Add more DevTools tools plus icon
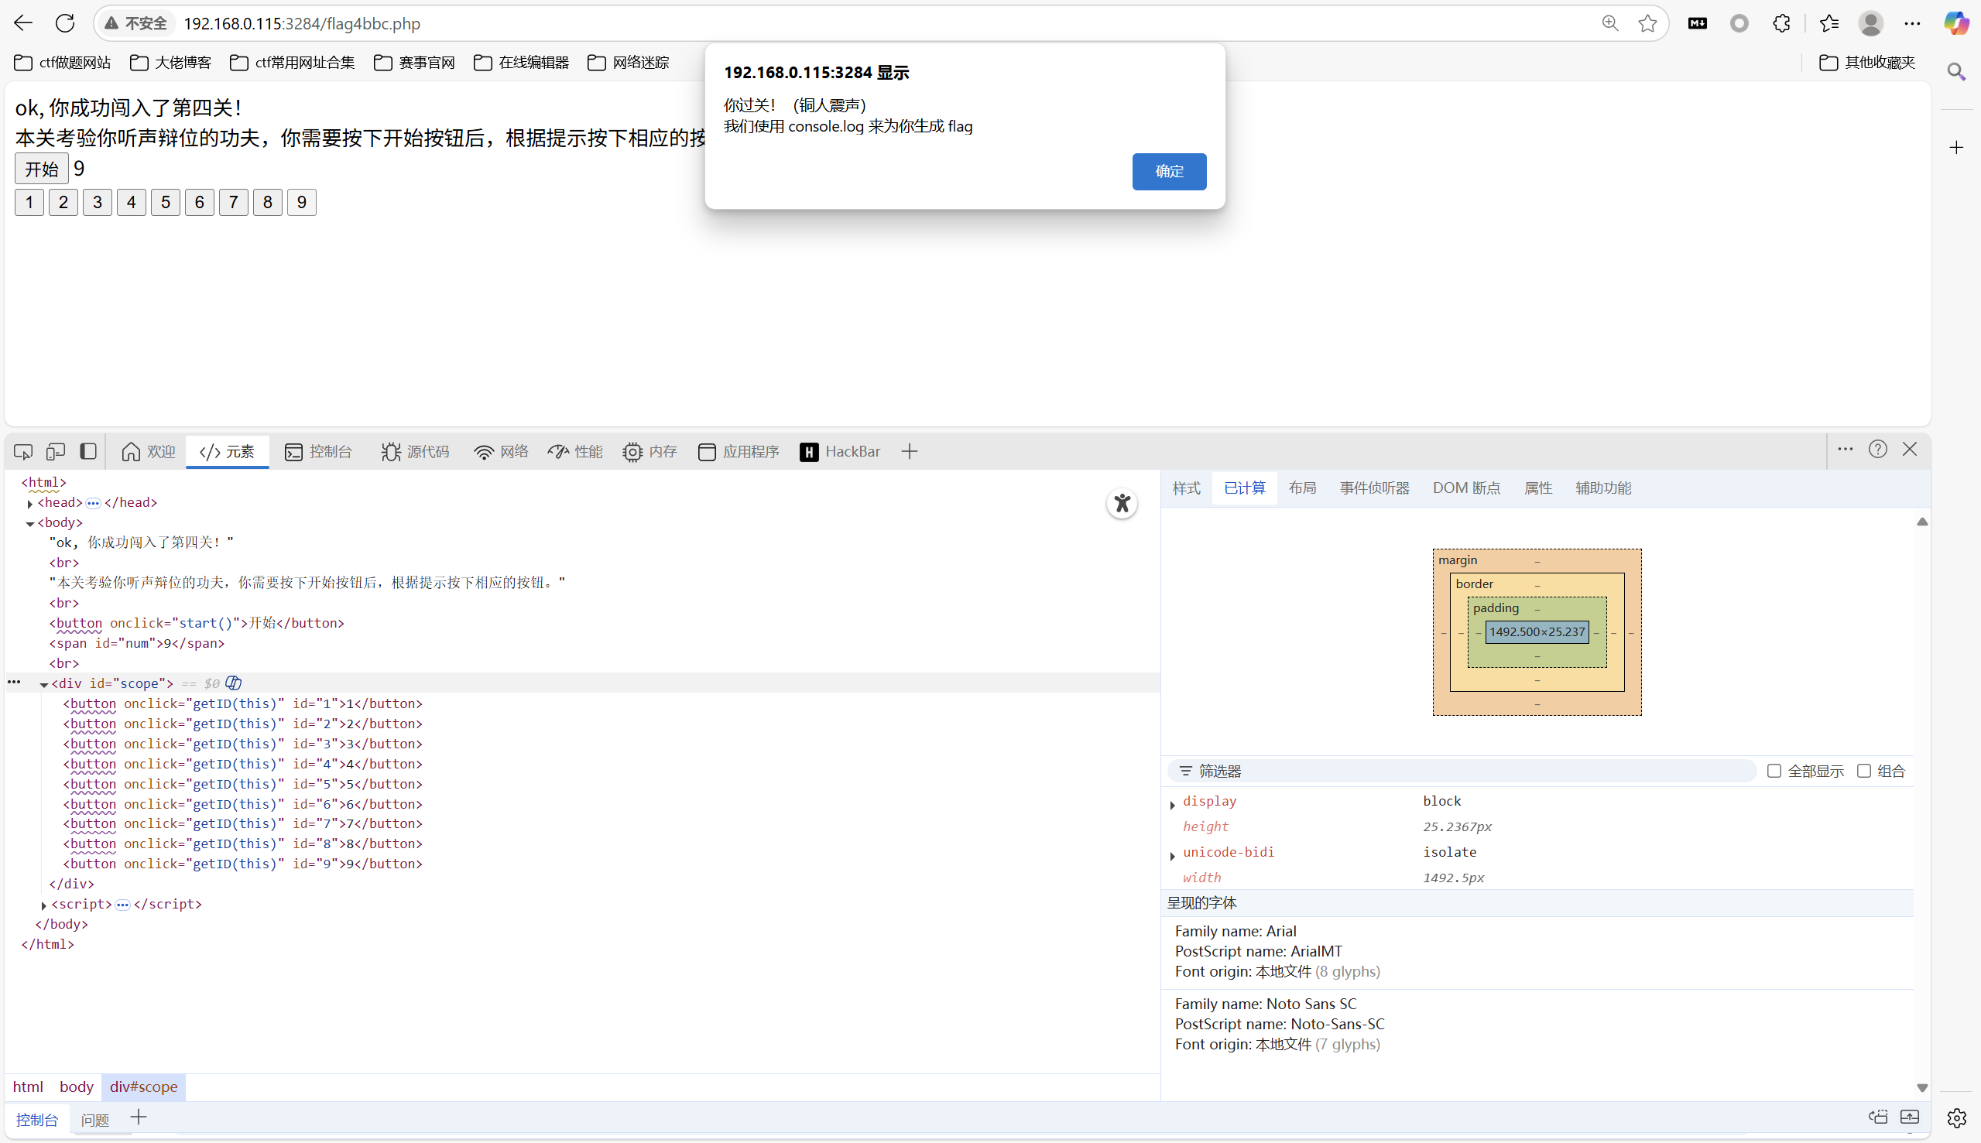 [x=910, y=451]
